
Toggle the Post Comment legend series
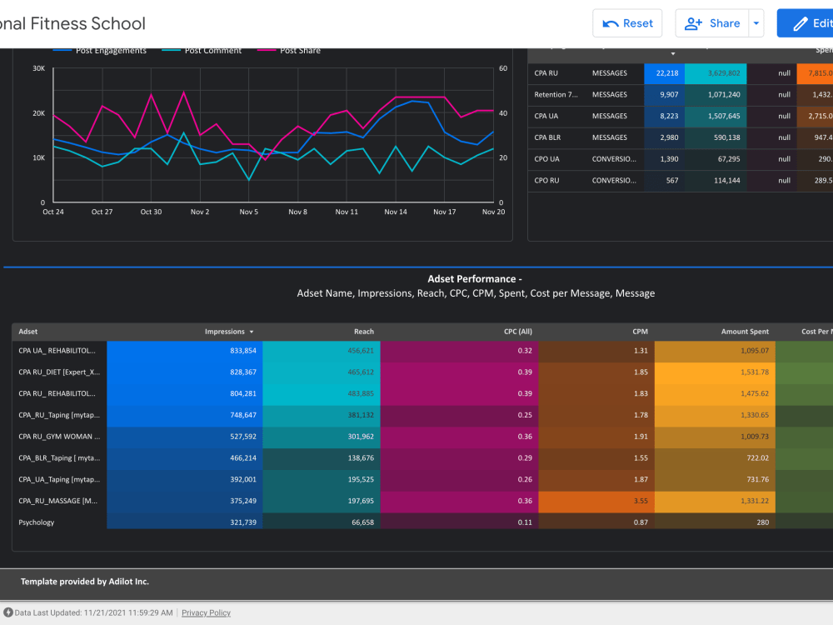pyautogui.click(x=202, y=51)
